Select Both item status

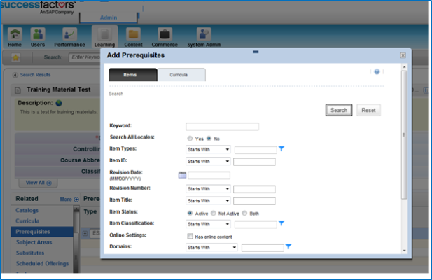[244, 213]
